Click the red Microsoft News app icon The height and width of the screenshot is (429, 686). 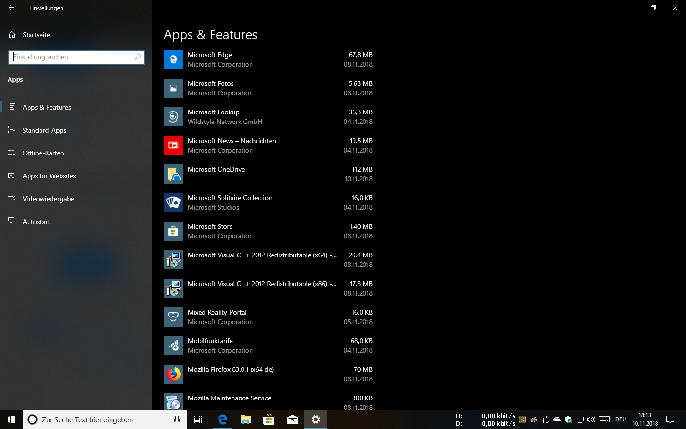coord(173,145)
